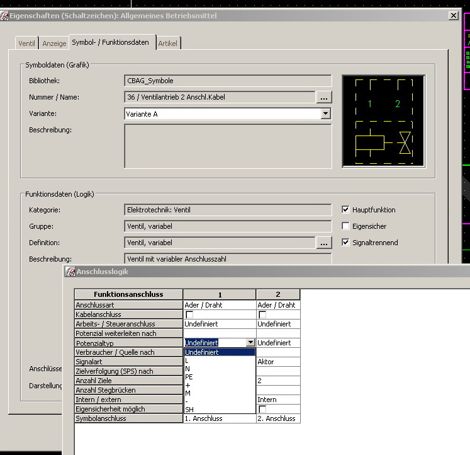Click the Potenzial weiterleiten nach row label

128,333
